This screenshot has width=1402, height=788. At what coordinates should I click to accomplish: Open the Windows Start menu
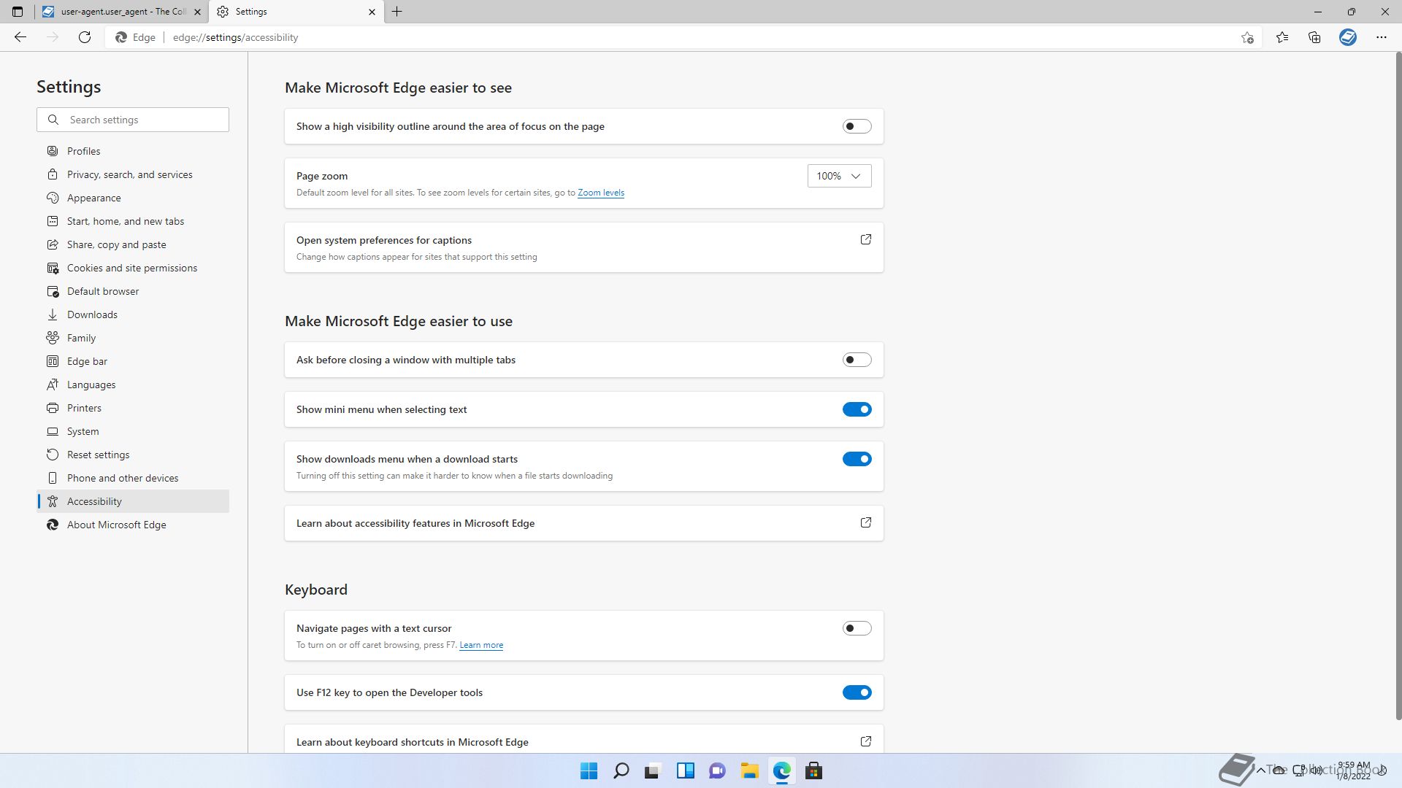(589, 770)
